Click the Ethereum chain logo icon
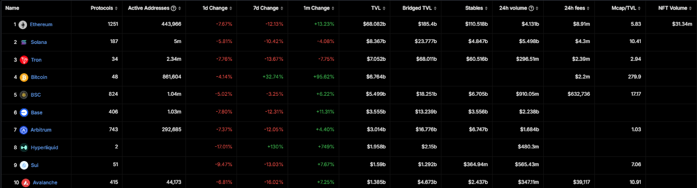 click(x=23, y=25)
